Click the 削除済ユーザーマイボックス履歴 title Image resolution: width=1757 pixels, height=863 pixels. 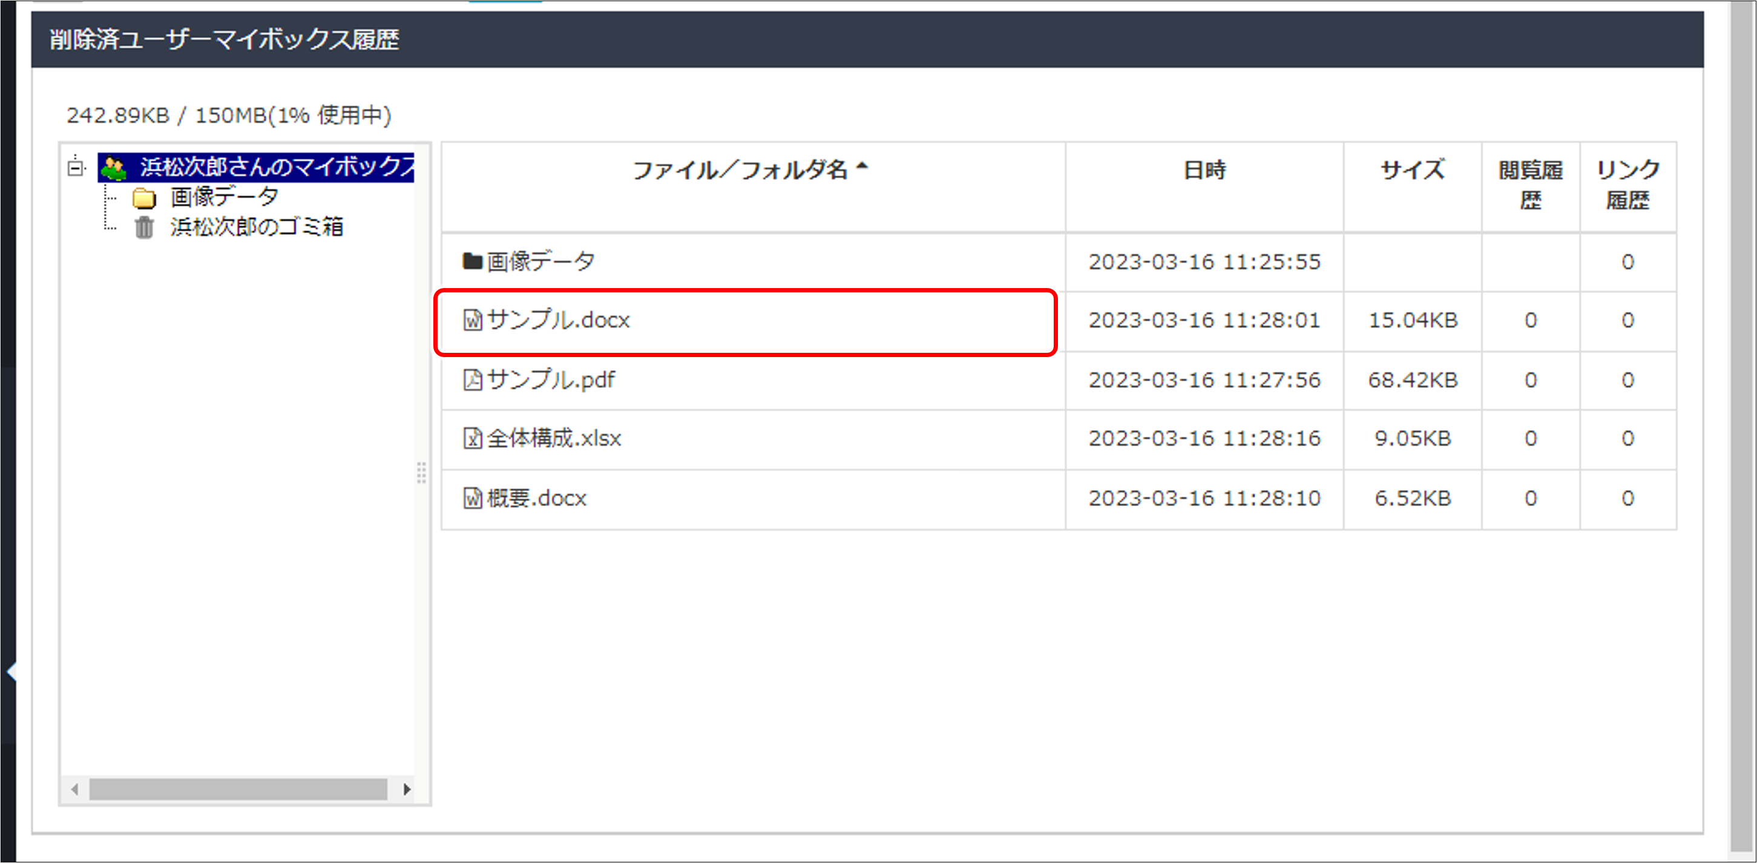[x=225, y=39]
